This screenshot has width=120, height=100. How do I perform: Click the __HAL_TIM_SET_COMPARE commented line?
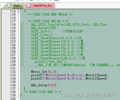click(x=70, y=65)
